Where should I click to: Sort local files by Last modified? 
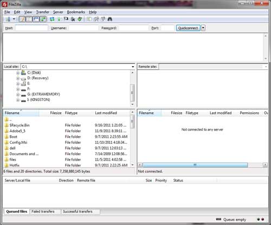tap(112, 113)
